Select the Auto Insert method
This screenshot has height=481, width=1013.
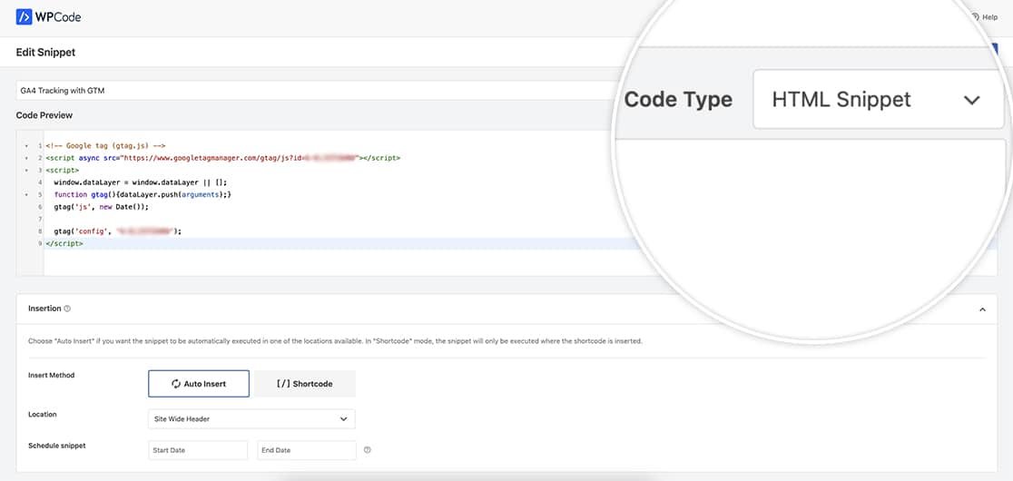coord(199,384)
